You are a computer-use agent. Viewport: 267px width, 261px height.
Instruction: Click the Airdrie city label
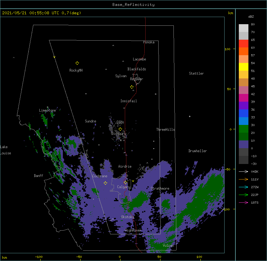(125, 166)
